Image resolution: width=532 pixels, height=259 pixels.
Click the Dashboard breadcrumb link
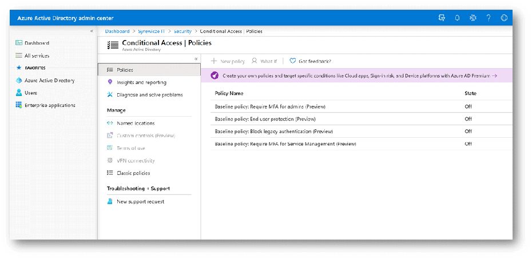tap(117, 31)
